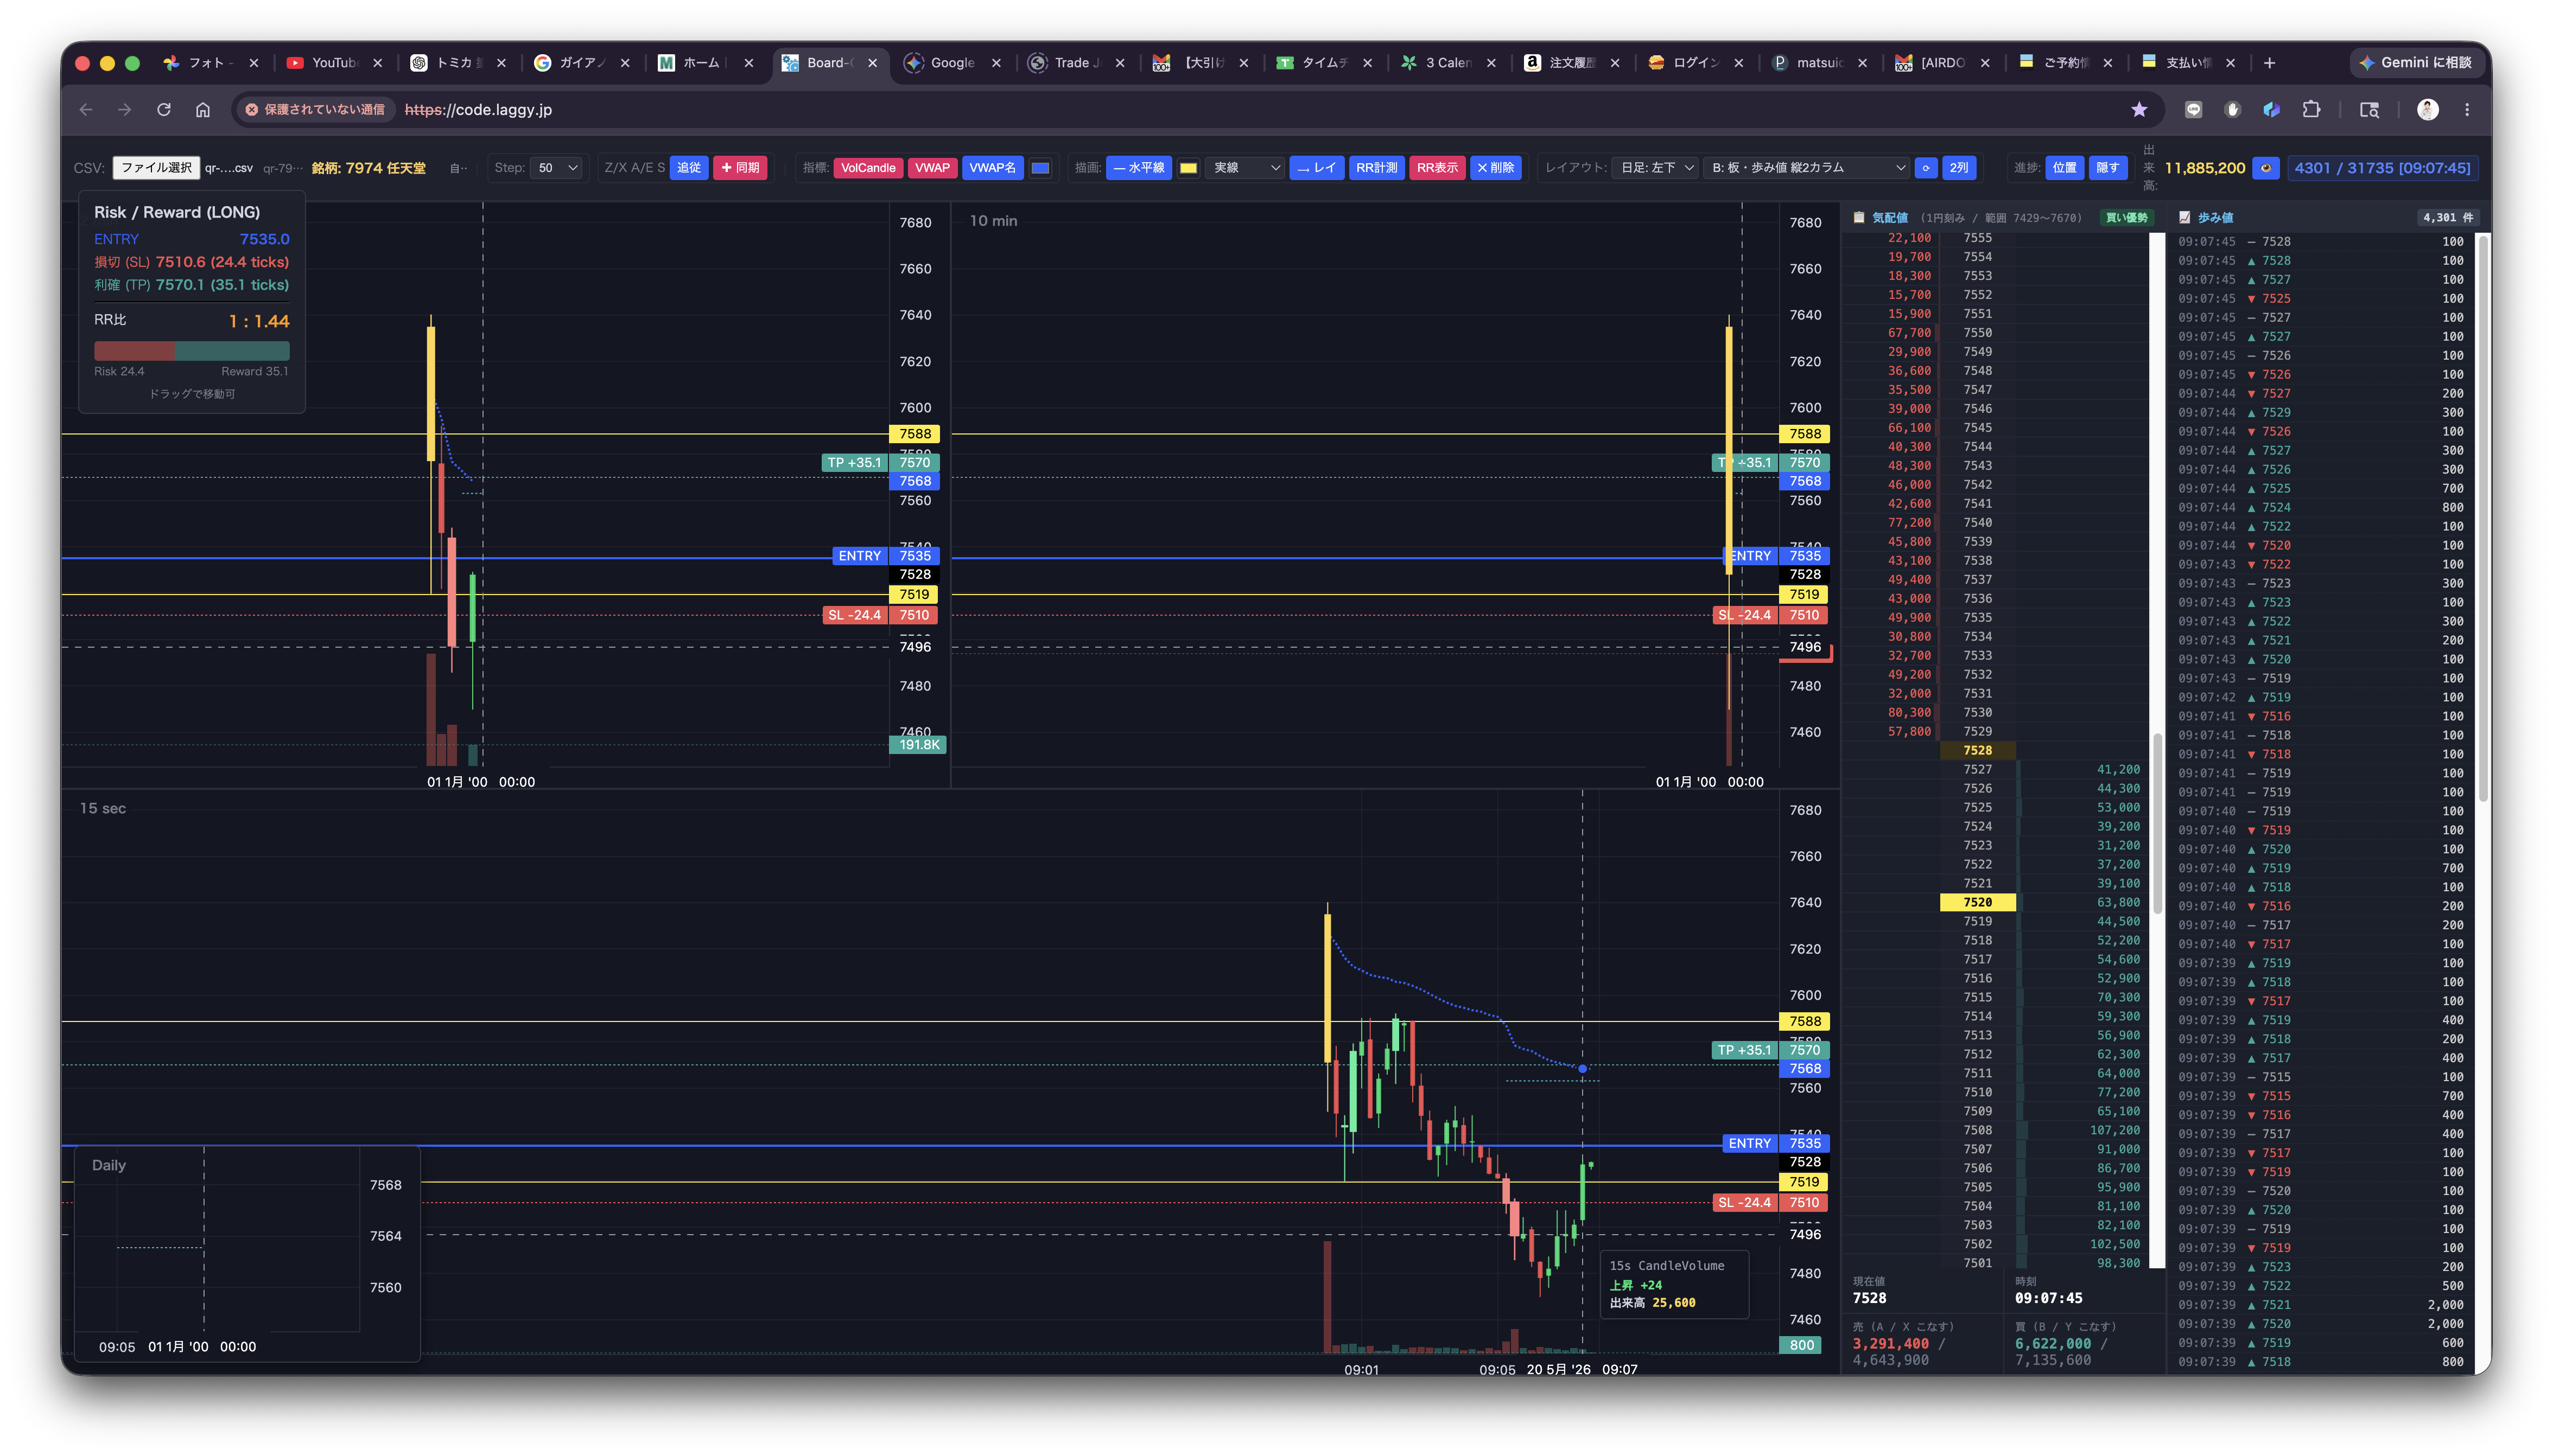Click the 追従 follow button
This screenshot has height=1456, width=2553.
coord(689,168)
